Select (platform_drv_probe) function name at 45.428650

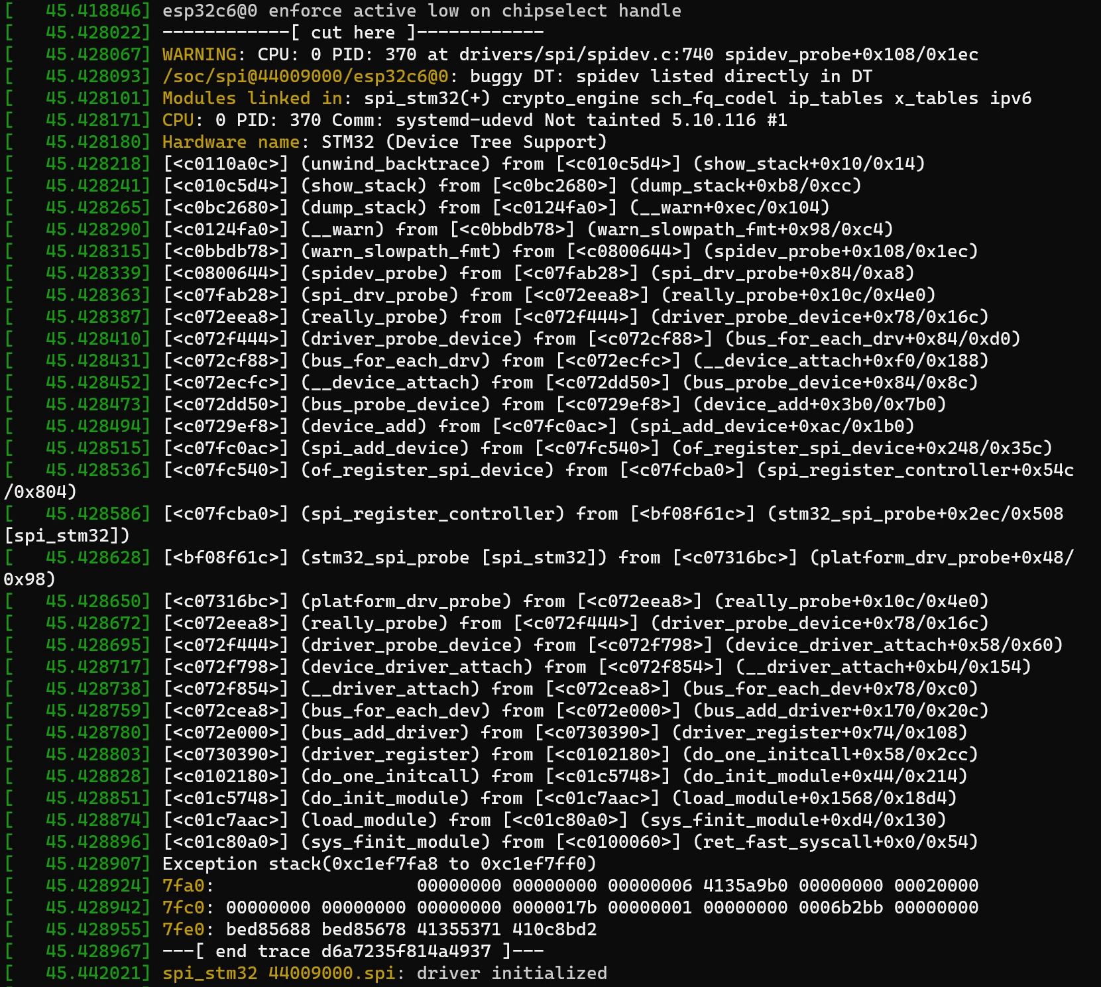406,601
